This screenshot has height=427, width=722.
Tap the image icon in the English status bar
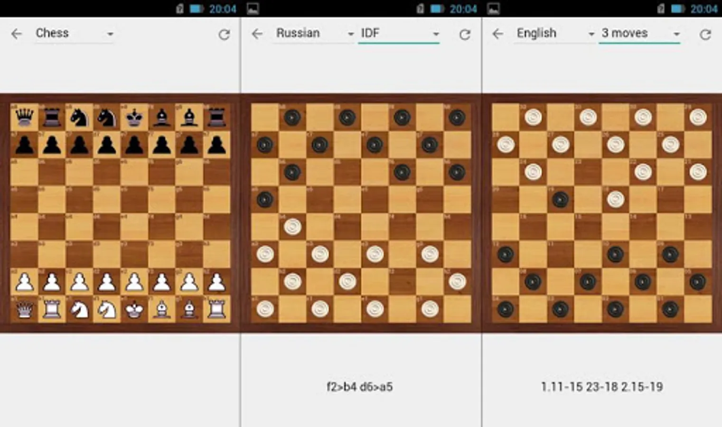(493, 8)
